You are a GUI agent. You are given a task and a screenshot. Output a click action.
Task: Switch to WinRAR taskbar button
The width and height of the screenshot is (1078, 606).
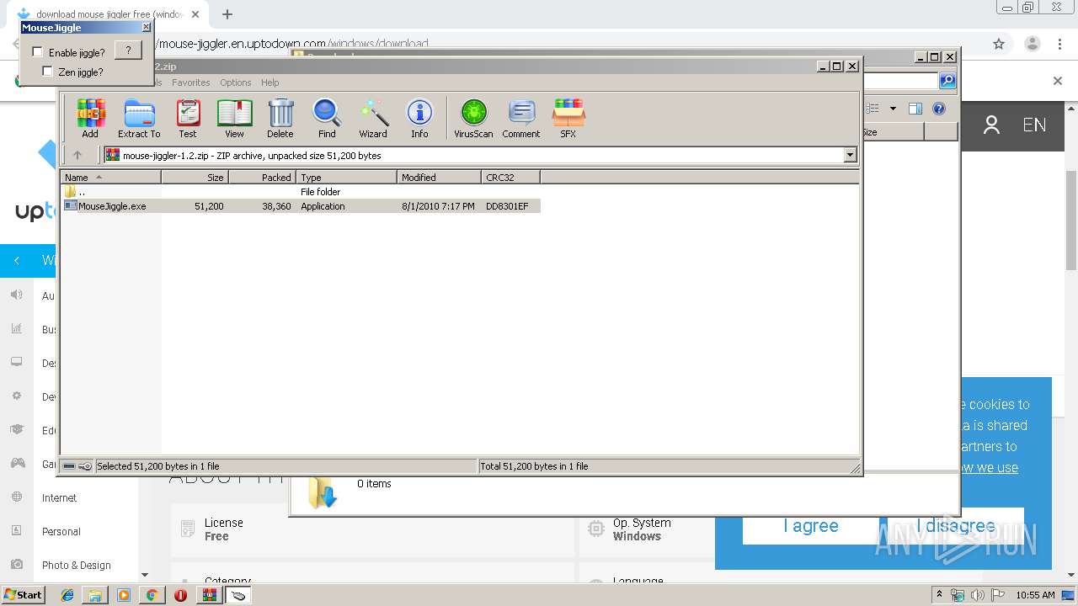pos(209,595)
